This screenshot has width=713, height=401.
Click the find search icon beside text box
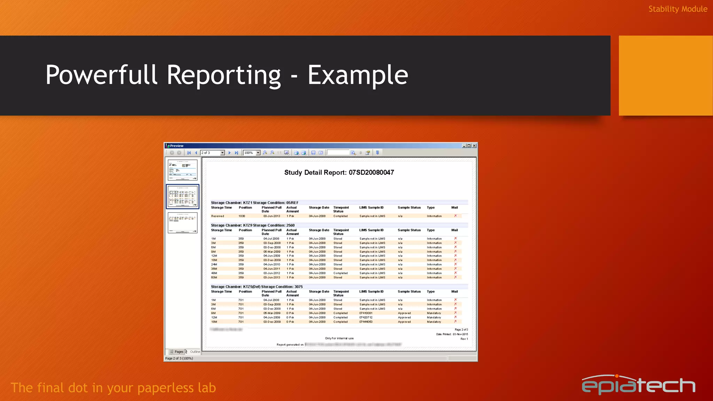(x=353, y=153)
